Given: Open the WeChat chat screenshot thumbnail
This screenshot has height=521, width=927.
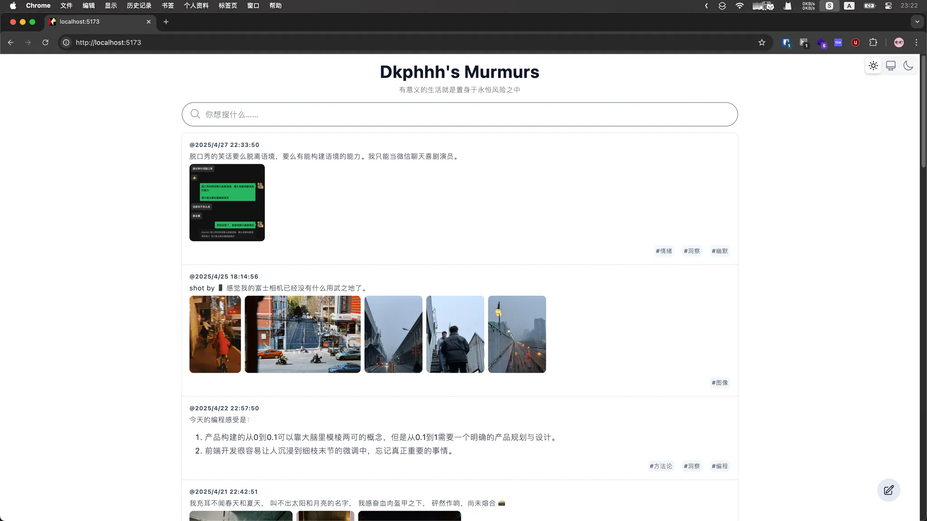Looking at the screenshot, I should pos(227,203).
